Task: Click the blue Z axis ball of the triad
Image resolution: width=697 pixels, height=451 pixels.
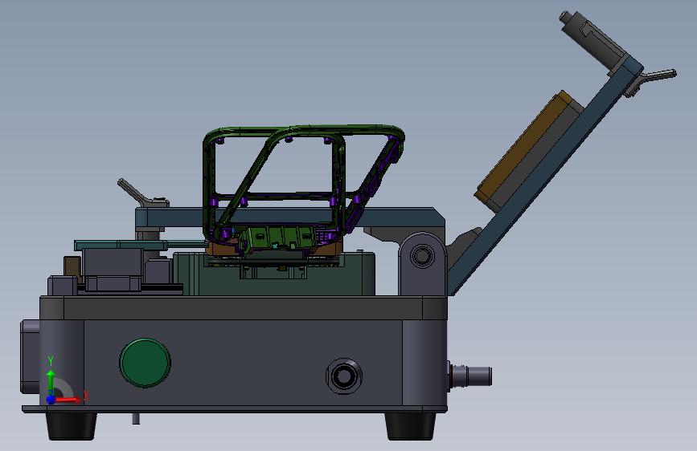Action: 51,400
